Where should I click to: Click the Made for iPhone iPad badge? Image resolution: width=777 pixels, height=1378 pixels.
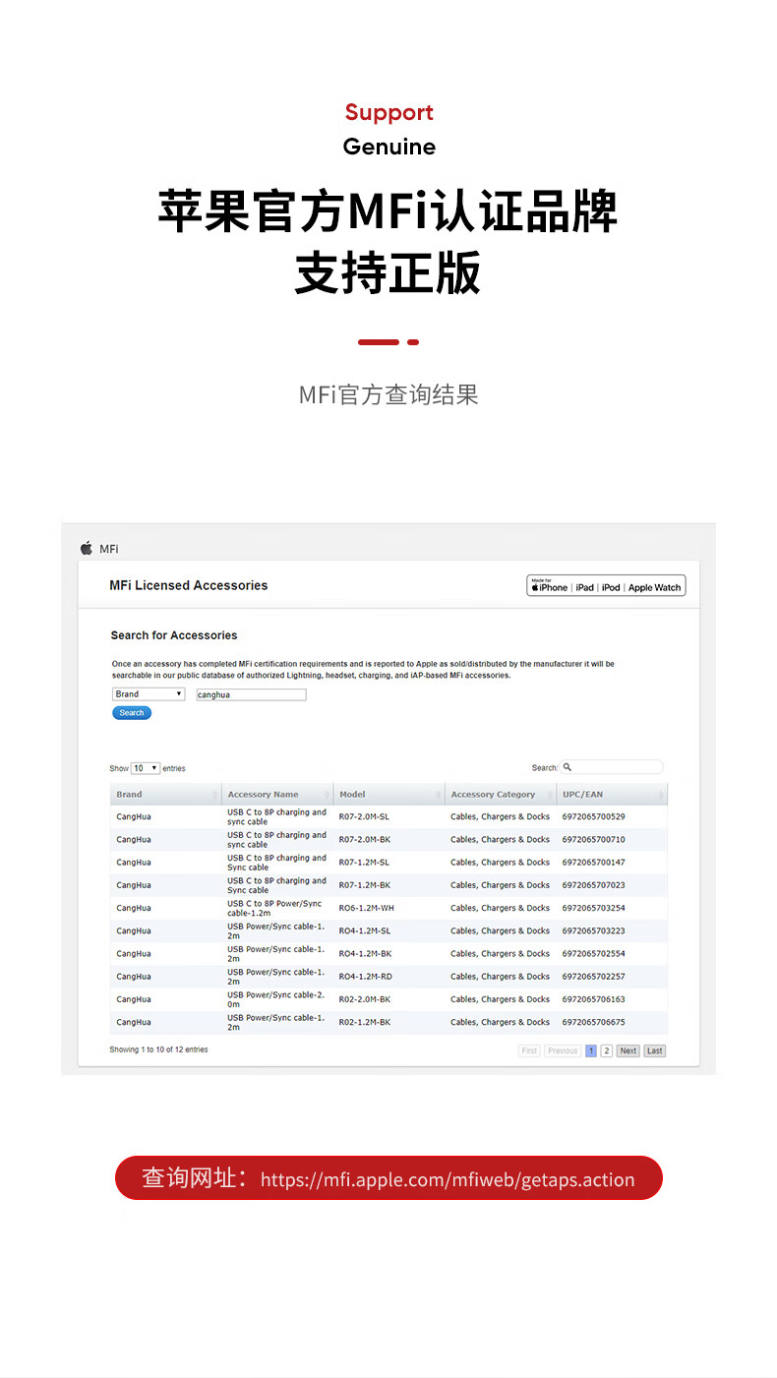(606, 586)
